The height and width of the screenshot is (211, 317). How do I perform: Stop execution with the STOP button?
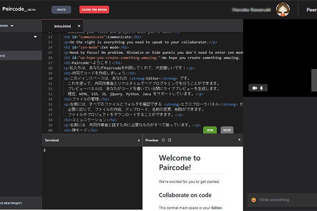click(227, 130)
